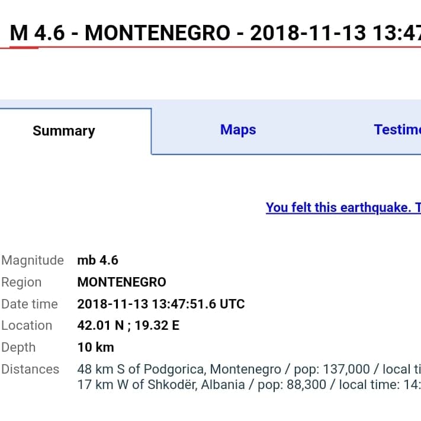421x421 pixels.
Task: Click the Location field label
Action: 27,325
